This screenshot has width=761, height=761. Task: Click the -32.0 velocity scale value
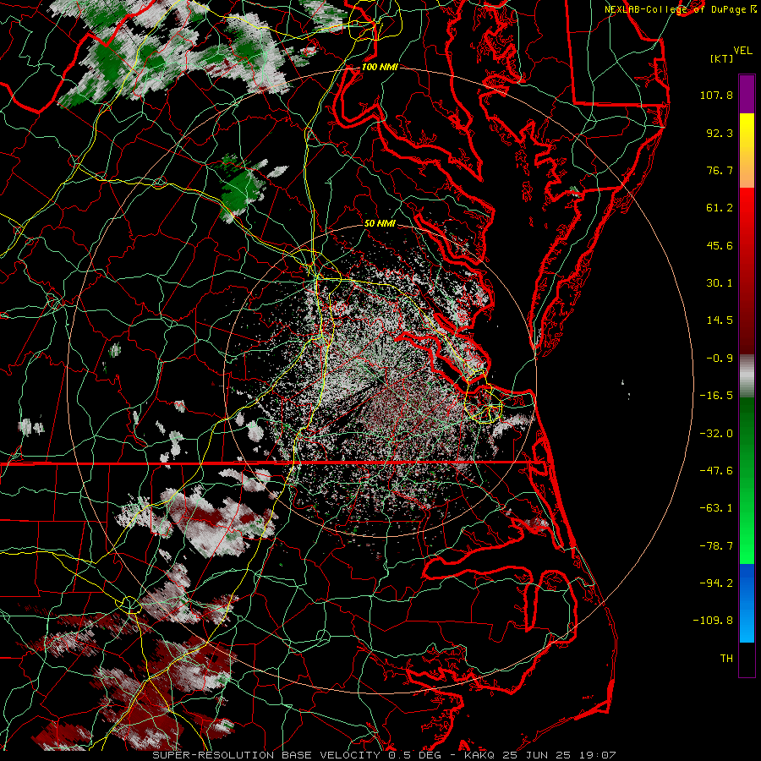[716, 434]
